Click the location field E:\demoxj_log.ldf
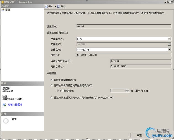Screen dimensions: 174x140 tap(124, 55)
